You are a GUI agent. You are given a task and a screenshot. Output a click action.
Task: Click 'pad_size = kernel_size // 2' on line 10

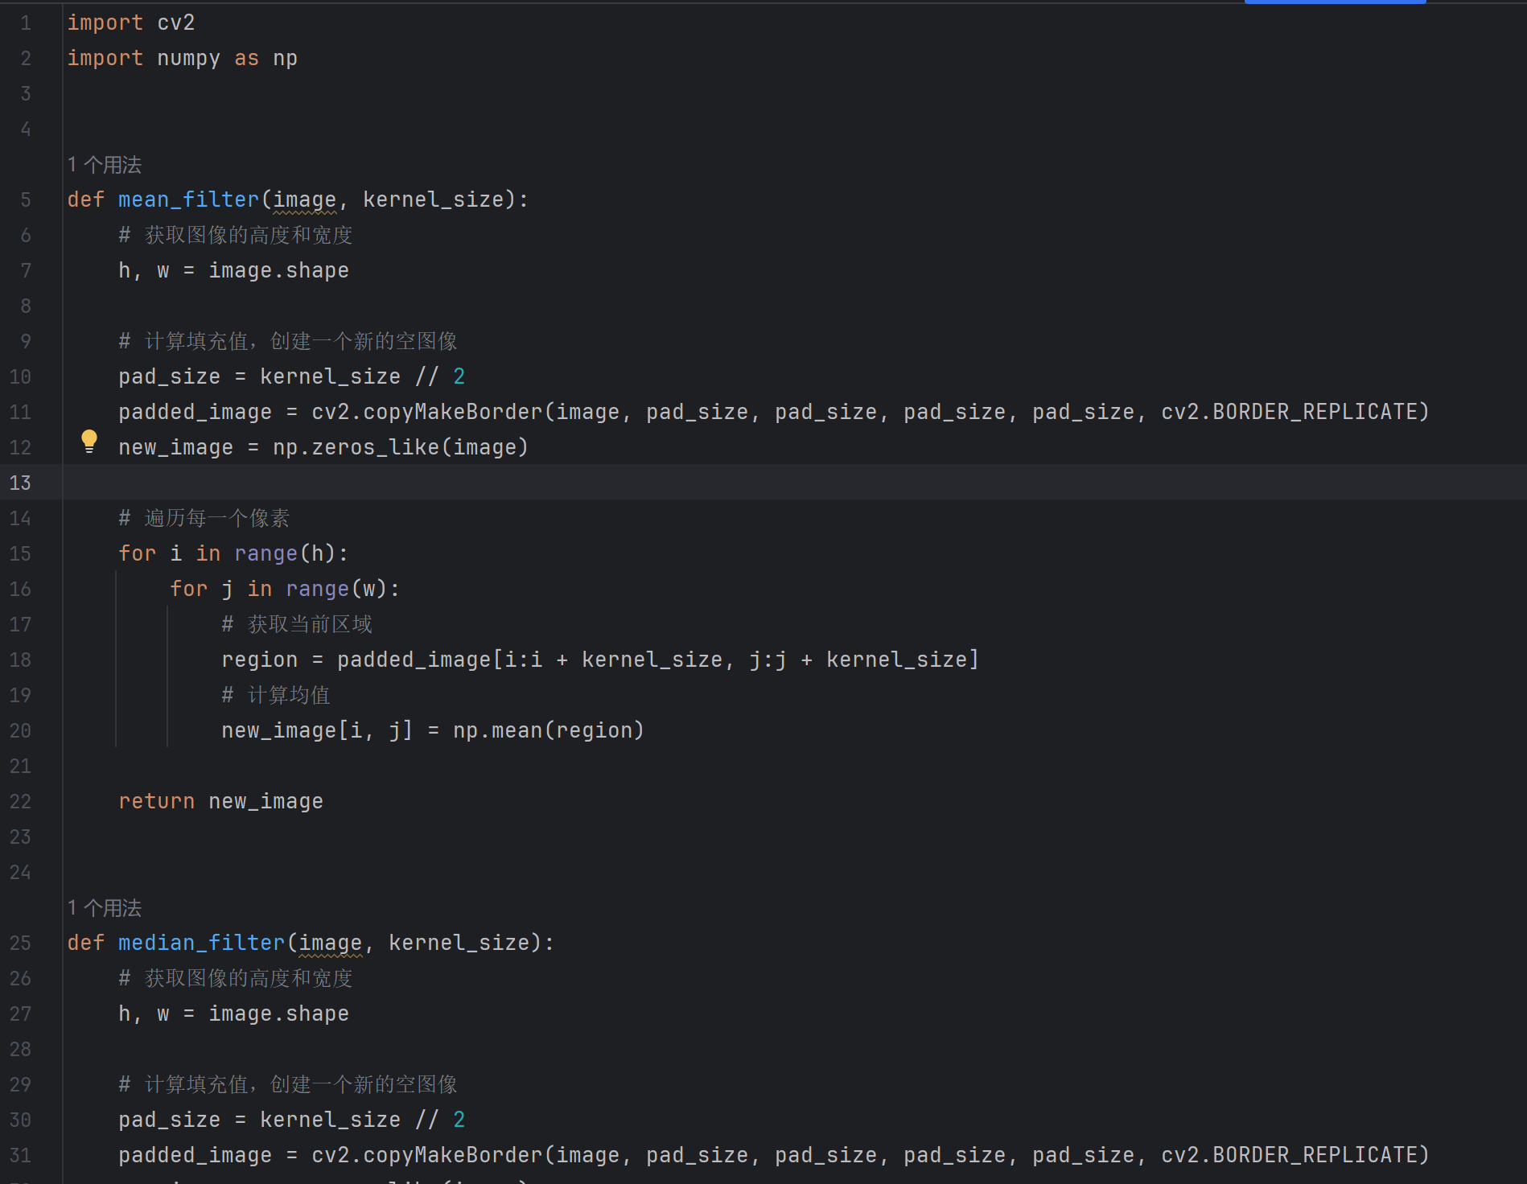coord(291,376)
